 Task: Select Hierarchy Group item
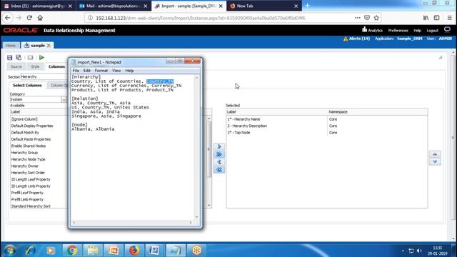click(24, 153)
